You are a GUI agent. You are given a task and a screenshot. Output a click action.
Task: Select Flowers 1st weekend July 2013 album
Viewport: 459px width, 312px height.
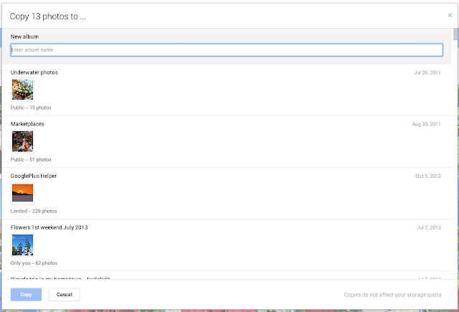[x=49, y=227]
